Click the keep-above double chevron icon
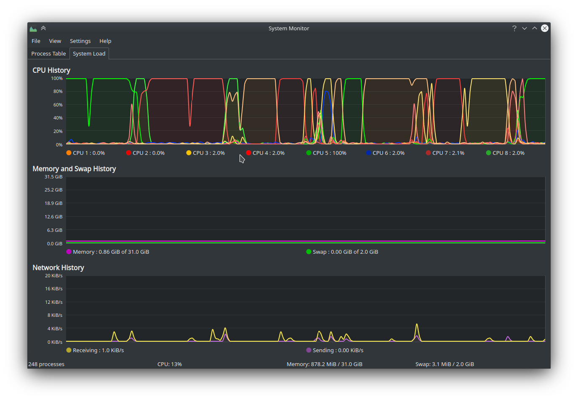 (43, 28)
